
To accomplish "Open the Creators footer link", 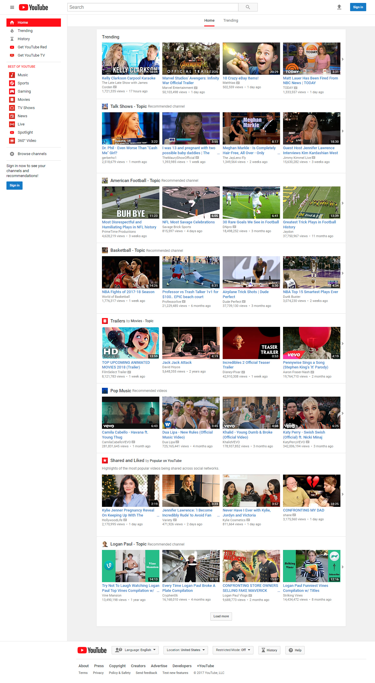I will (138, 666).
